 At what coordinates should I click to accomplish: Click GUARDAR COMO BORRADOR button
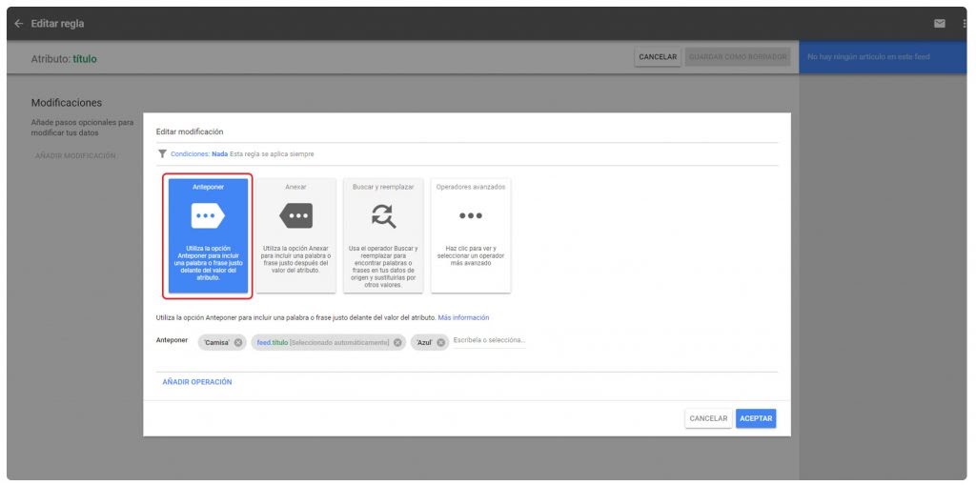coord(738,56)
